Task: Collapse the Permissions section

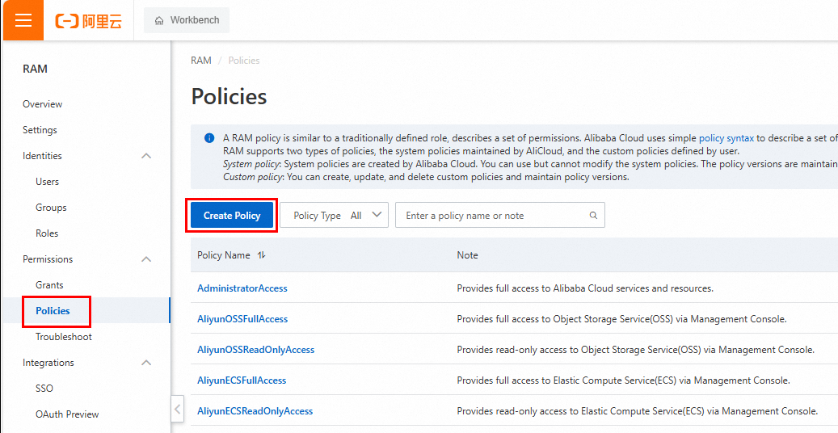Action: click(146, 259)
